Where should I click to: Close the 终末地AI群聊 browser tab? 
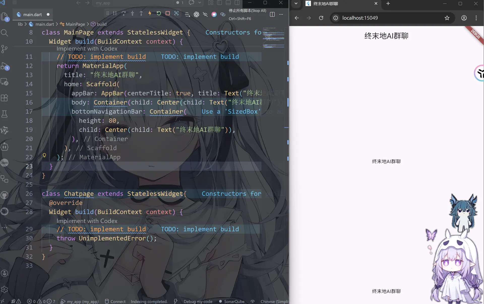point(376,4)
